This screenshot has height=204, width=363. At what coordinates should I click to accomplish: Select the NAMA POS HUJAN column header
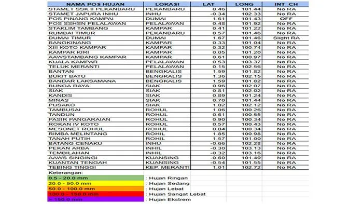click(x=95, y=4)
